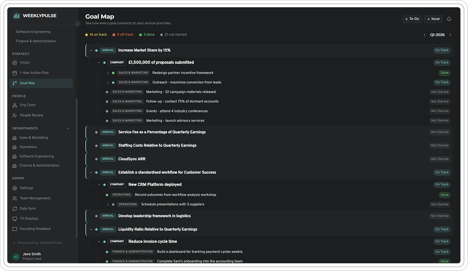Filter by the 3 done status chip

pyautogui.click(x=147, y=34)
